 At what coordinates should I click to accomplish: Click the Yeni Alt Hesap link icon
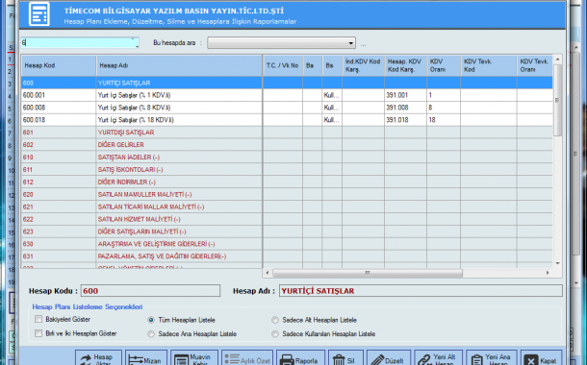pos(424,360)
